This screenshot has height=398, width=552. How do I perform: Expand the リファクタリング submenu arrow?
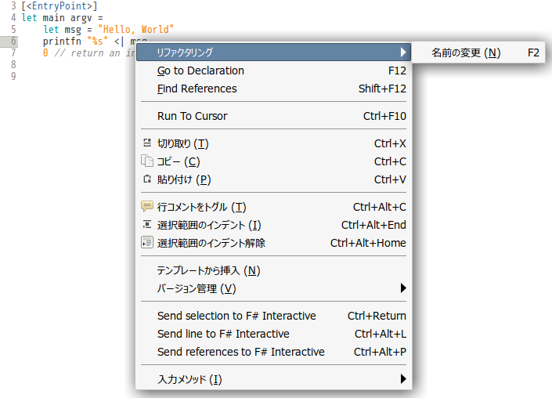pos(403,52)
